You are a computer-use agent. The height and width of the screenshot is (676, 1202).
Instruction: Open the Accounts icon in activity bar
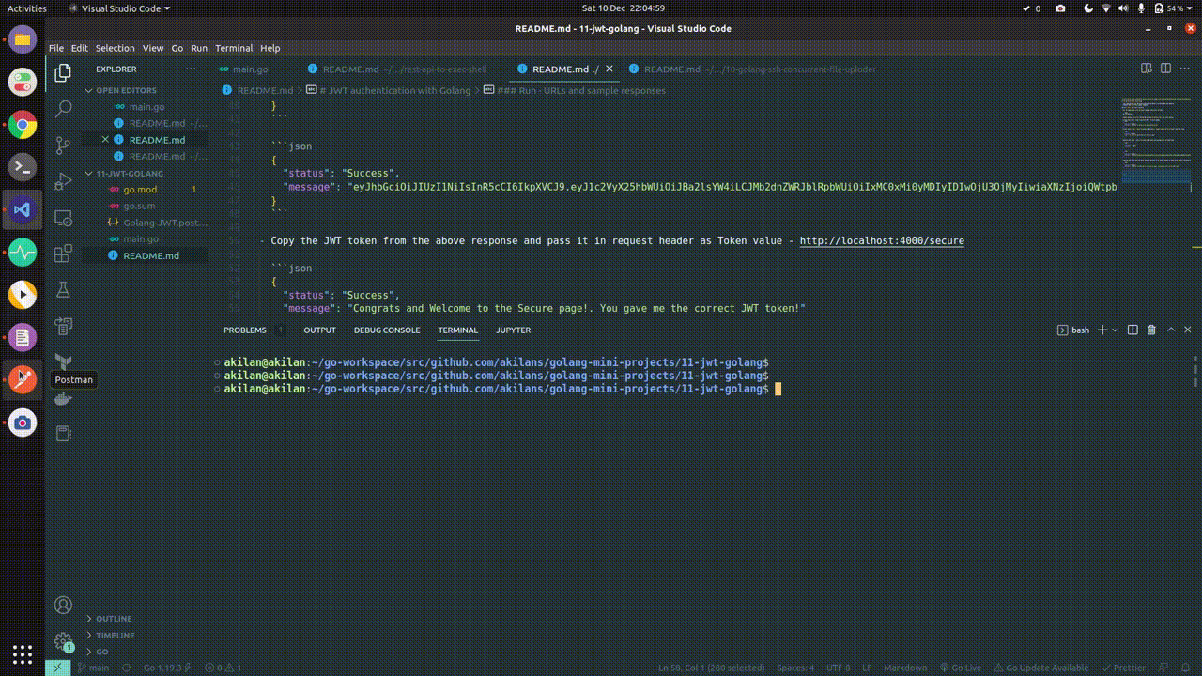click(63, 606)
